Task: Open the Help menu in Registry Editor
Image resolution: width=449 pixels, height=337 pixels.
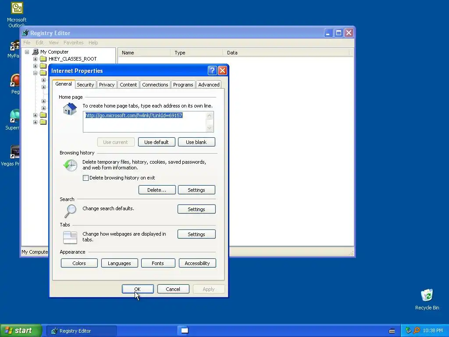Action: tap(93, 43)
